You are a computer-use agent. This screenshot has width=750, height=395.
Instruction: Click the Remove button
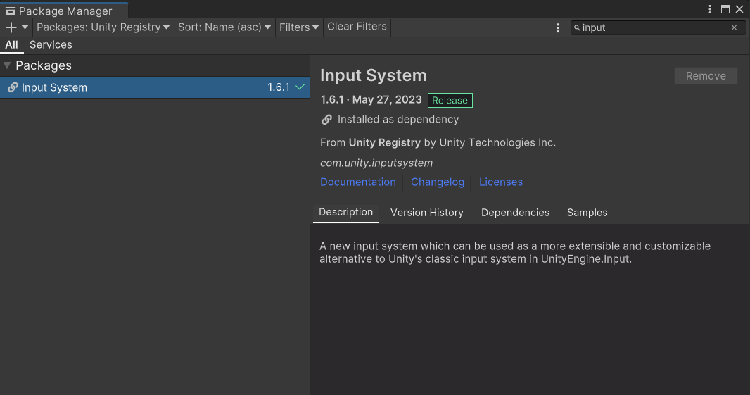click(706, 75)
